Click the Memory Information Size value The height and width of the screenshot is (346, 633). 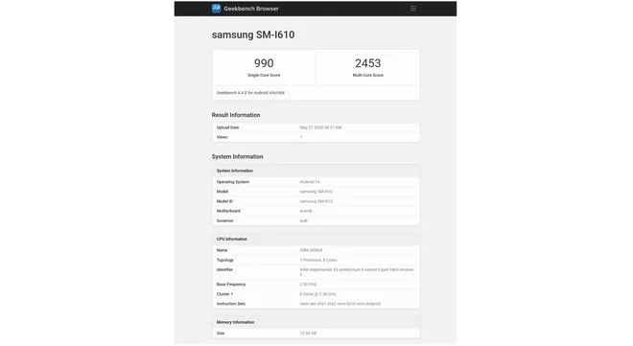click(x=308, y=334)
